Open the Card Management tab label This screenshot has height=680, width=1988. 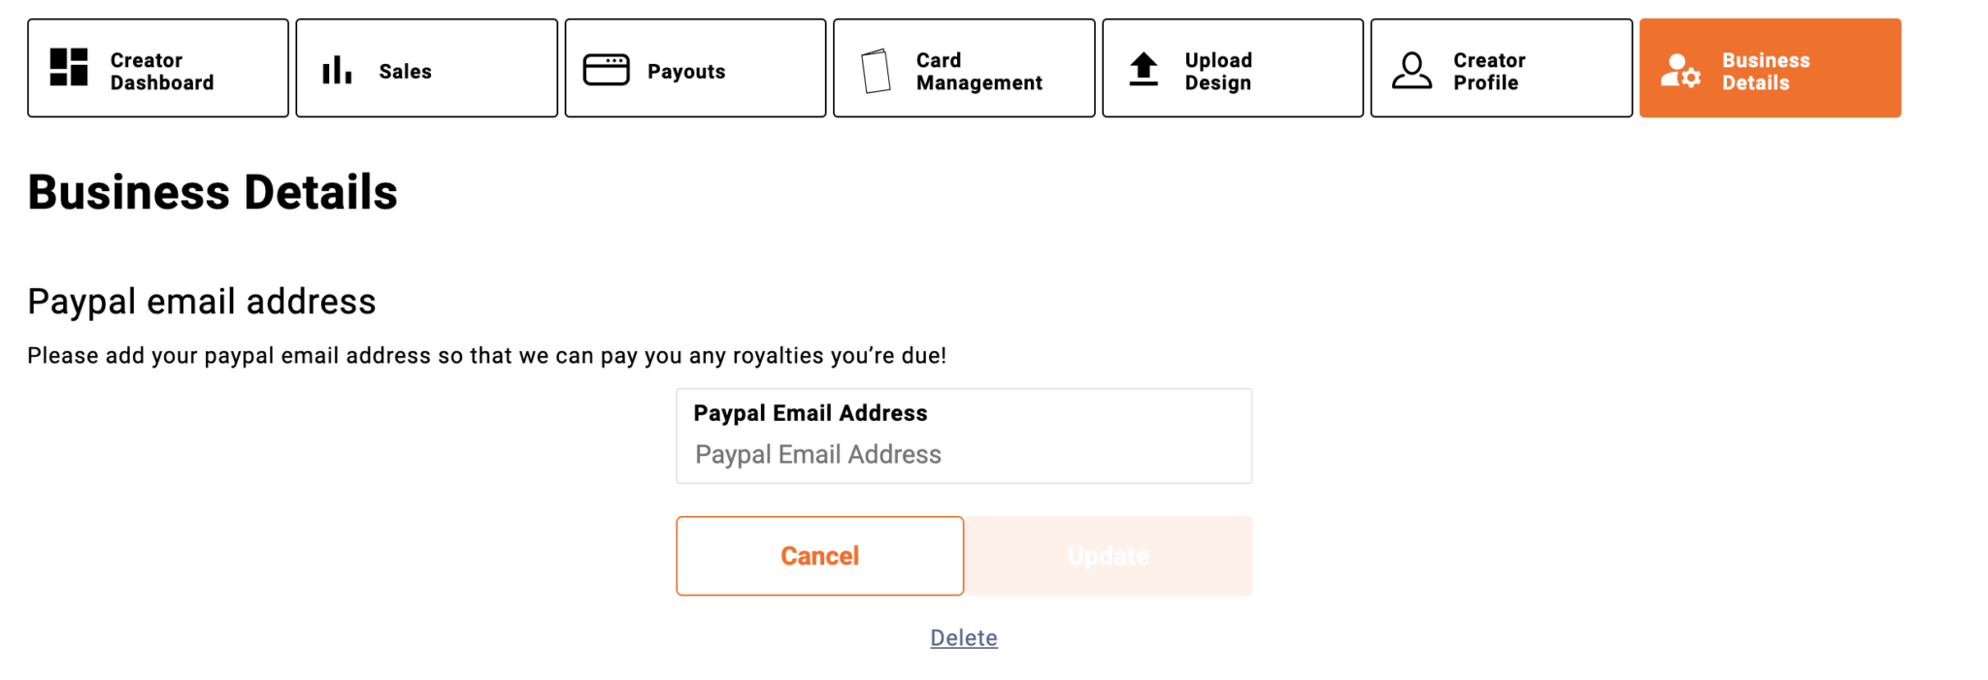978,71
